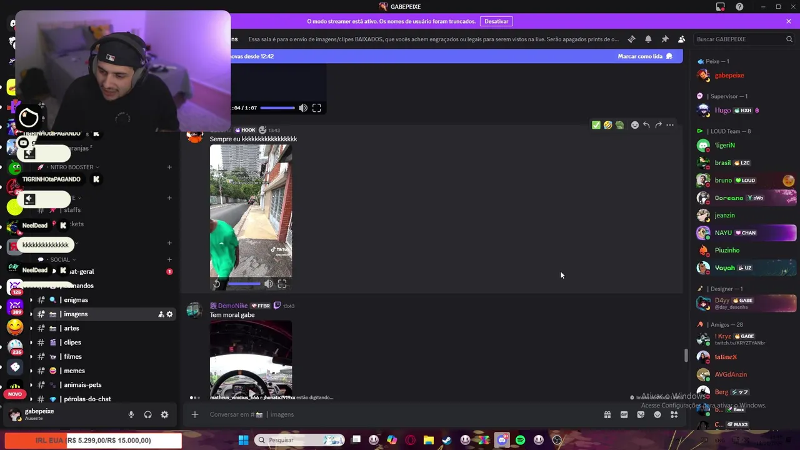The width and height of the screenshot is (800, 450).
Task: Open the pérolas-do-chat channel
Action: [104, 399]
